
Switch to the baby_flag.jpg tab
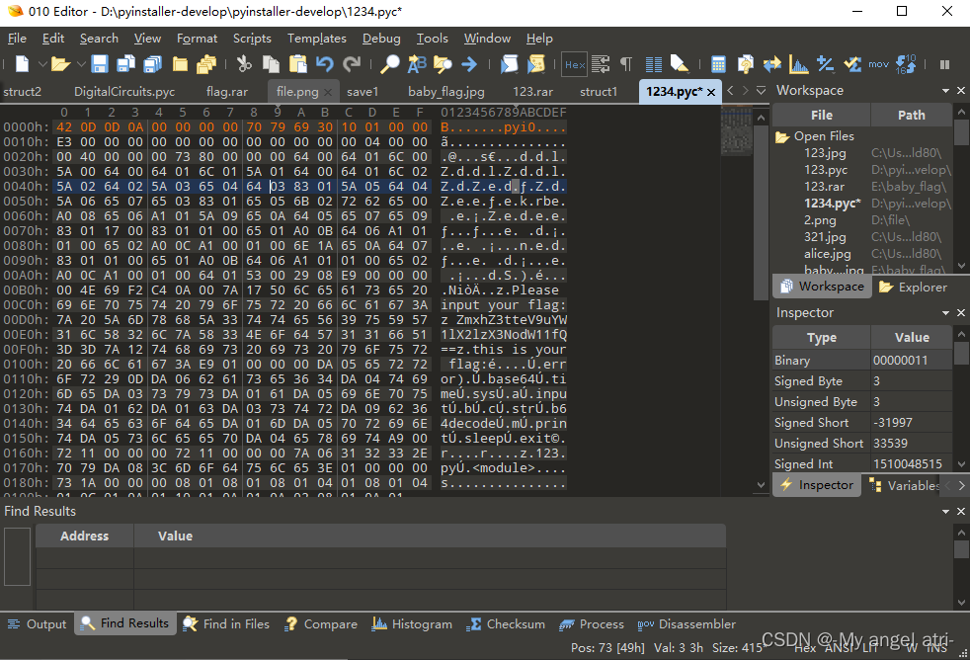point(446,92)
